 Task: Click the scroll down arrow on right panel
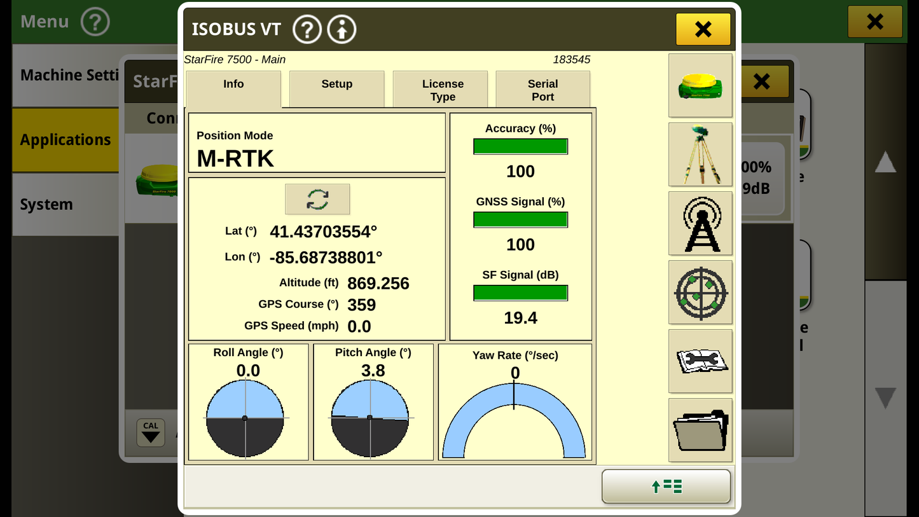[x=885, y=398]
